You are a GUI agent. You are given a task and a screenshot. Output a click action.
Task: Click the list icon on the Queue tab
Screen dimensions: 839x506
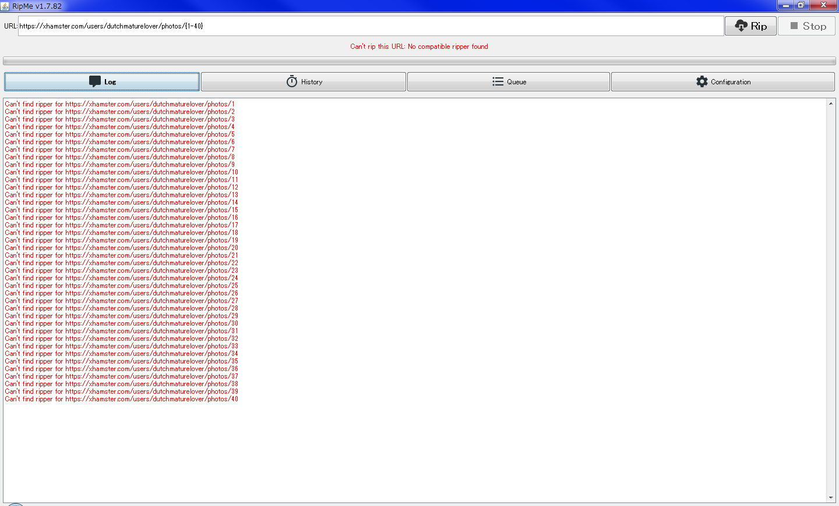point(498,81)
